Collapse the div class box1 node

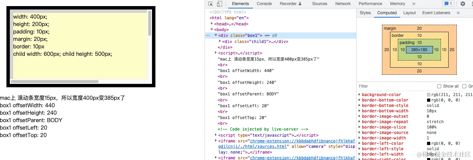pyautogui.click(x=216, y=35)
